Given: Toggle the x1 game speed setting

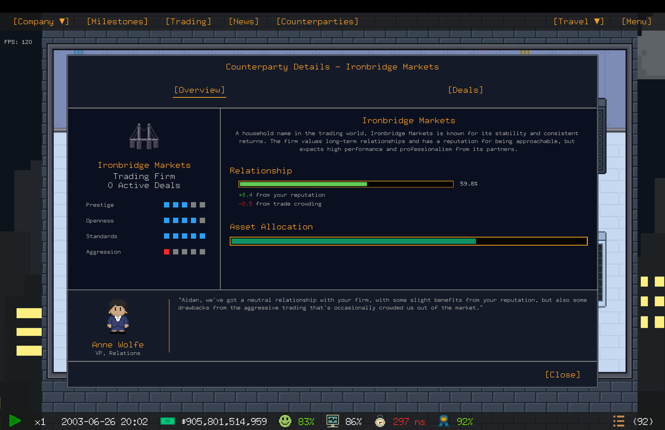Looking at the screenshot, I should 40,421.
